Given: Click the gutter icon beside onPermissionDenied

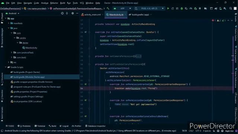Looking at the screenshot, I should click(86, 100).
